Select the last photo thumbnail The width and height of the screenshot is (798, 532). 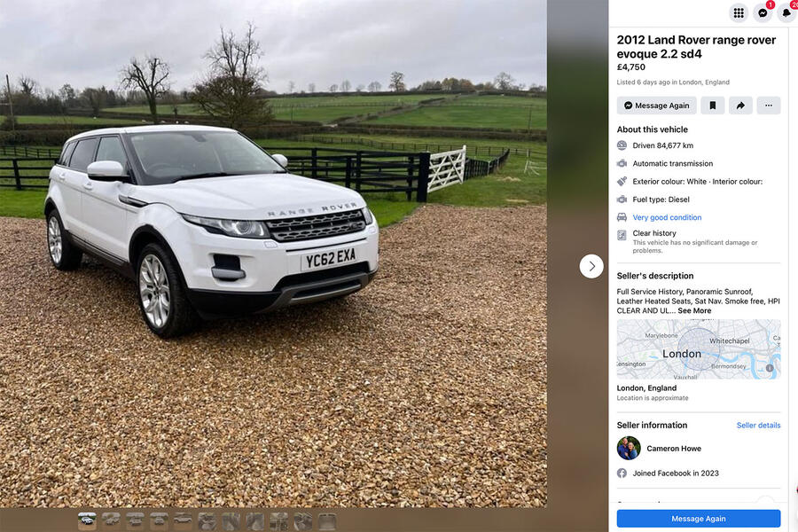coord(326,520)
